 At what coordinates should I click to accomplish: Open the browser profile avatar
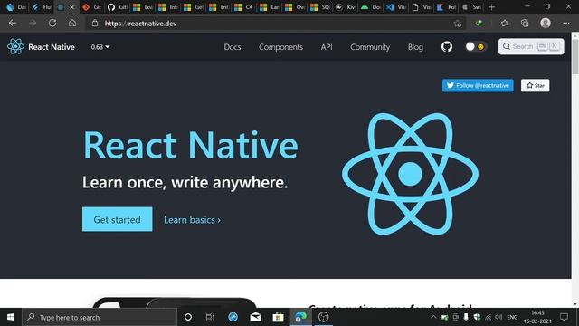click(x=546, y=23)
